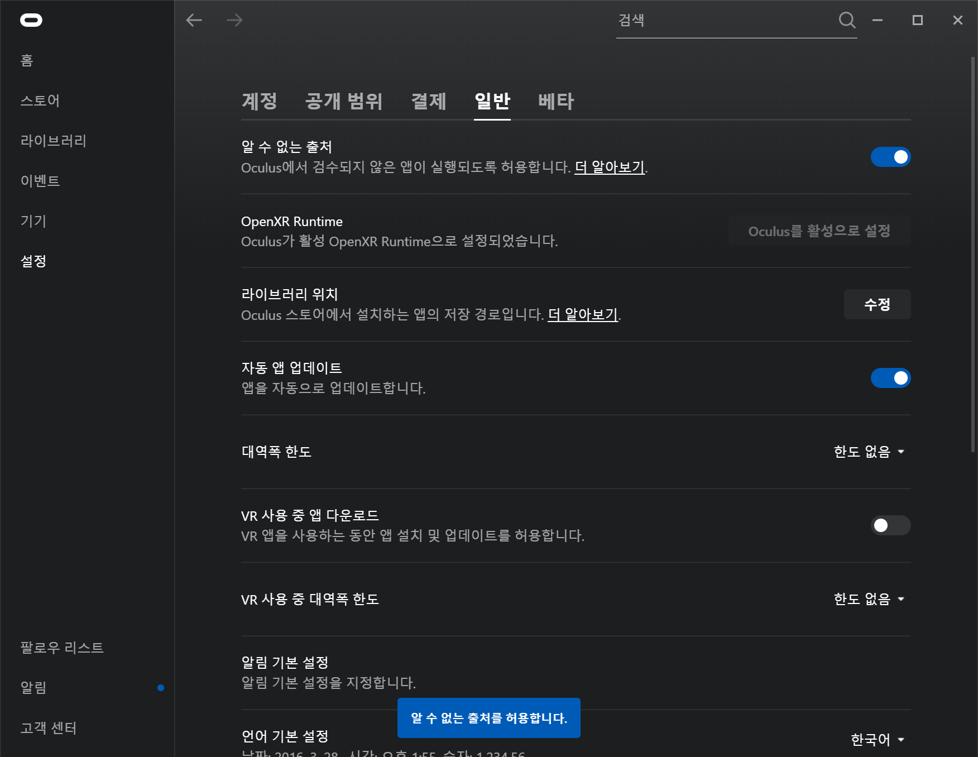This screenshot has height=757, width=978.
Task: Open 홈 in the sidebar
Action: tap(27, 60)
